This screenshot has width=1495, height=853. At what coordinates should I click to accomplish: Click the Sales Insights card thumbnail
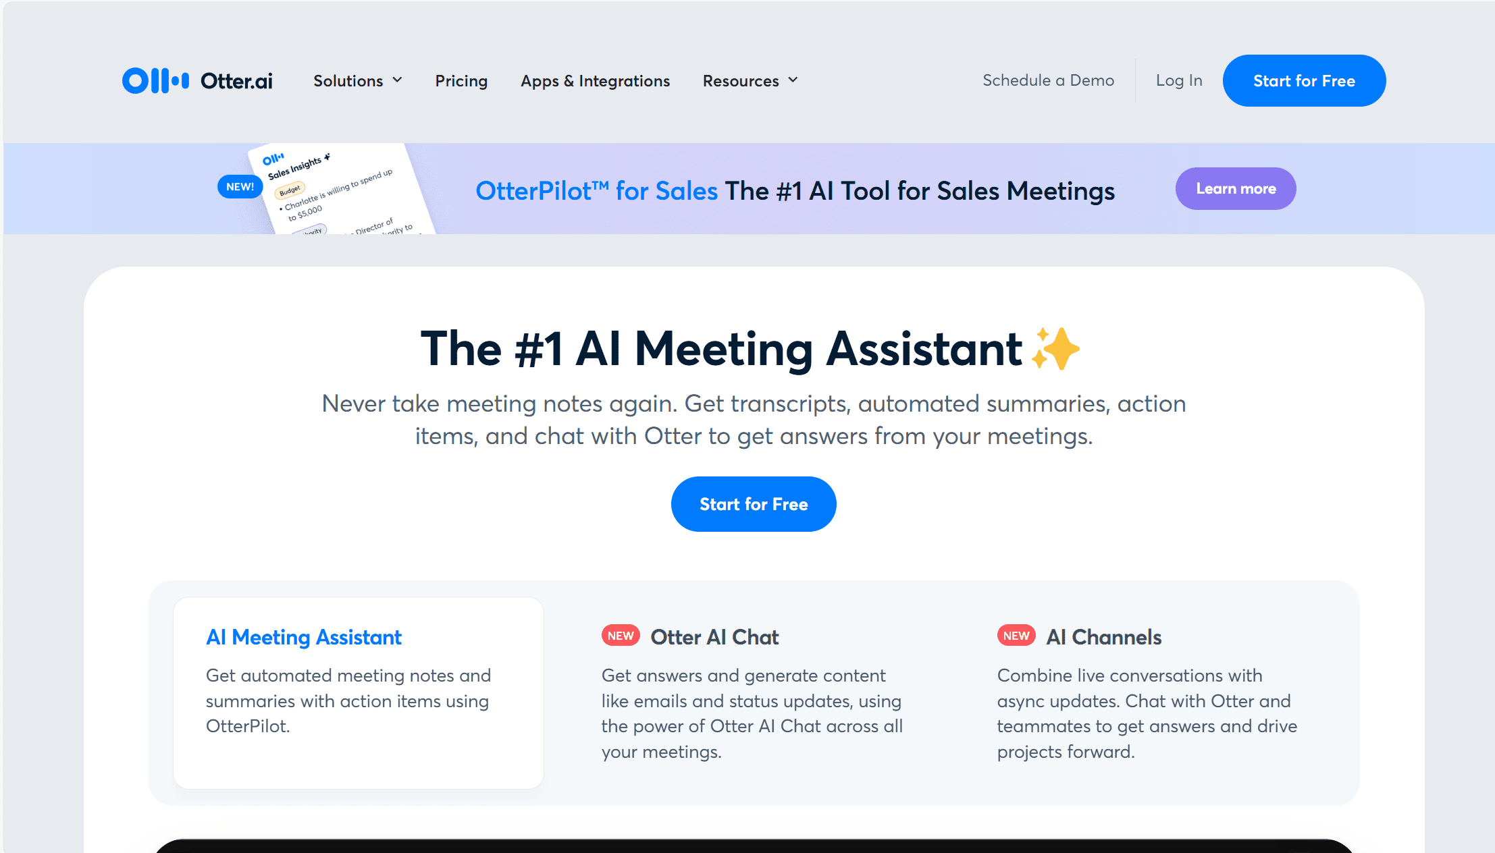click(339, 189)
